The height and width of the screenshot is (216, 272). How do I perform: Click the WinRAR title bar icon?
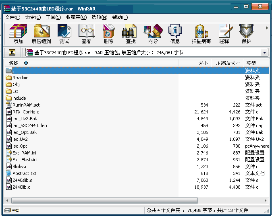pos(7,8)
